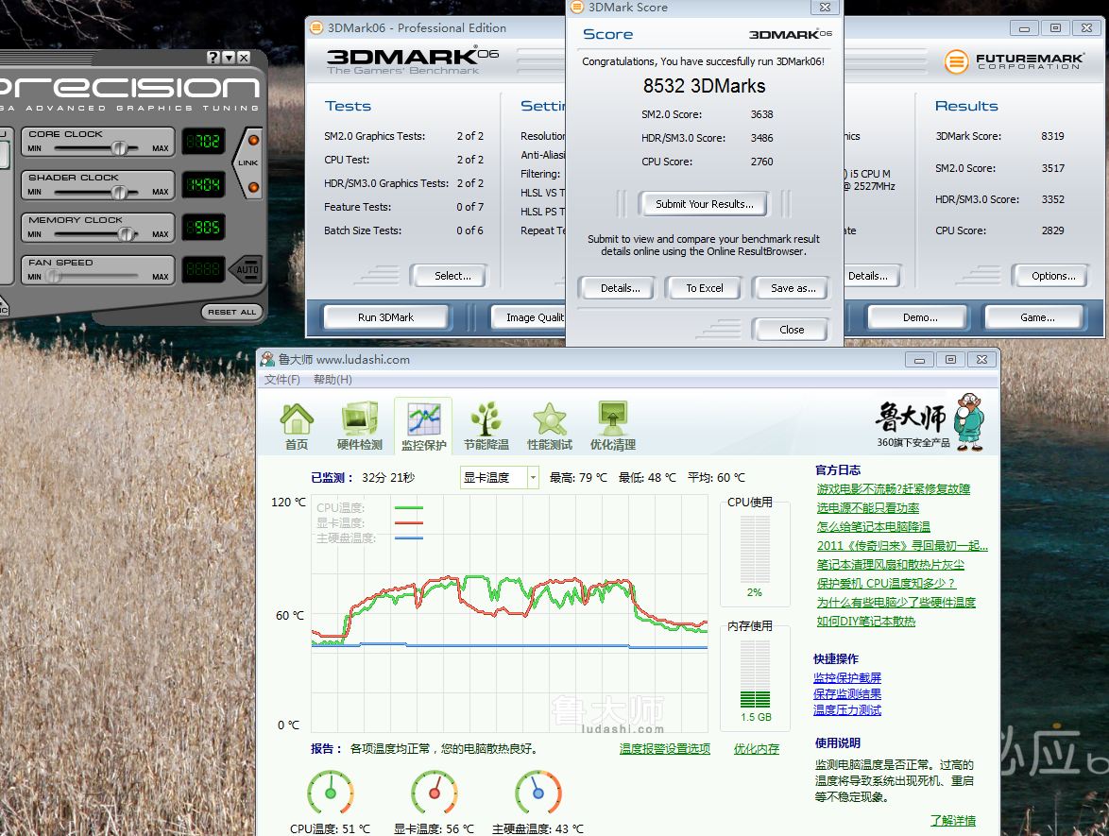
Task: Click the 已监测 "32分 21秒" timer text
Action: 388,478
